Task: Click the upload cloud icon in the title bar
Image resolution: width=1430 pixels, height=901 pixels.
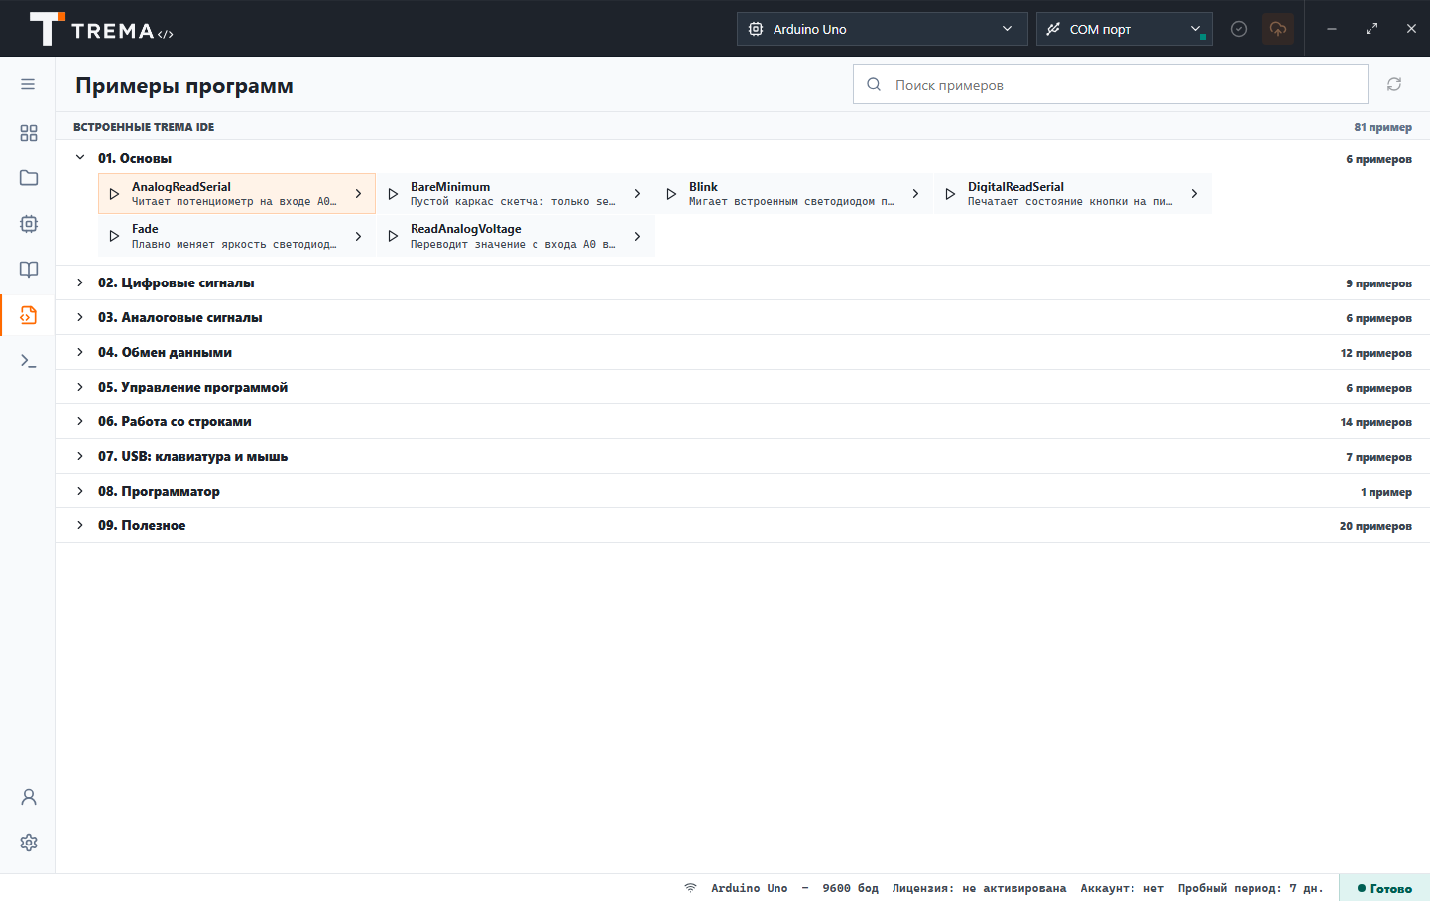Action: (x=1278, y=29)
